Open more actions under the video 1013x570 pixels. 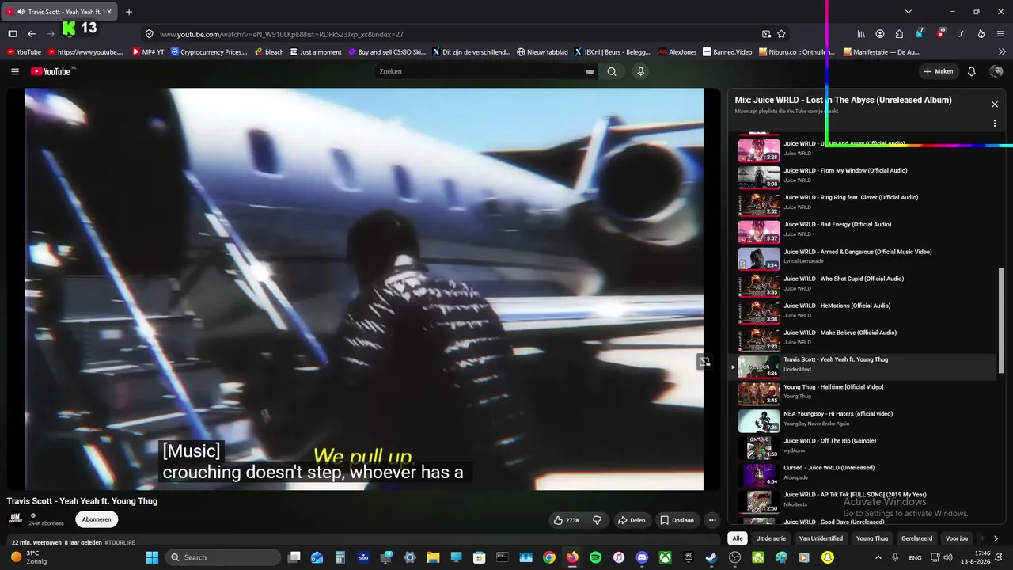click(x=712, y=520)
